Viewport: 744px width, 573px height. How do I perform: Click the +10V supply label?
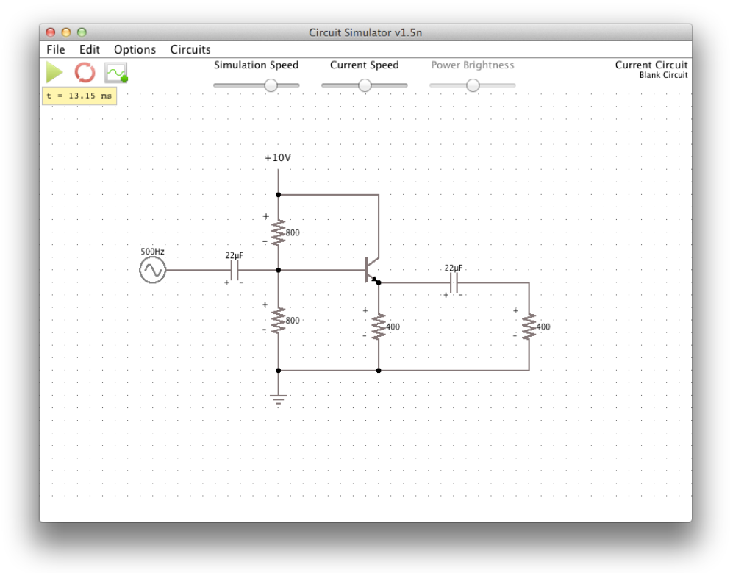(278, 157)
